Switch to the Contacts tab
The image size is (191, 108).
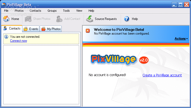click(x=12, y=28)
